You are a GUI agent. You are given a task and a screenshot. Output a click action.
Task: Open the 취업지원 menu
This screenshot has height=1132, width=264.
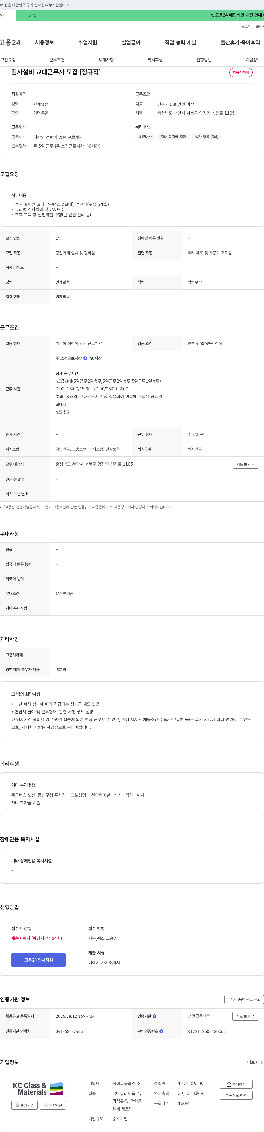pos(88,43)
